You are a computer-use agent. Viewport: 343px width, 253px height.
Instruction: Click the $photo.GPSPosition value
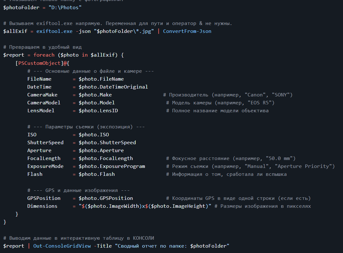[106, 198]
